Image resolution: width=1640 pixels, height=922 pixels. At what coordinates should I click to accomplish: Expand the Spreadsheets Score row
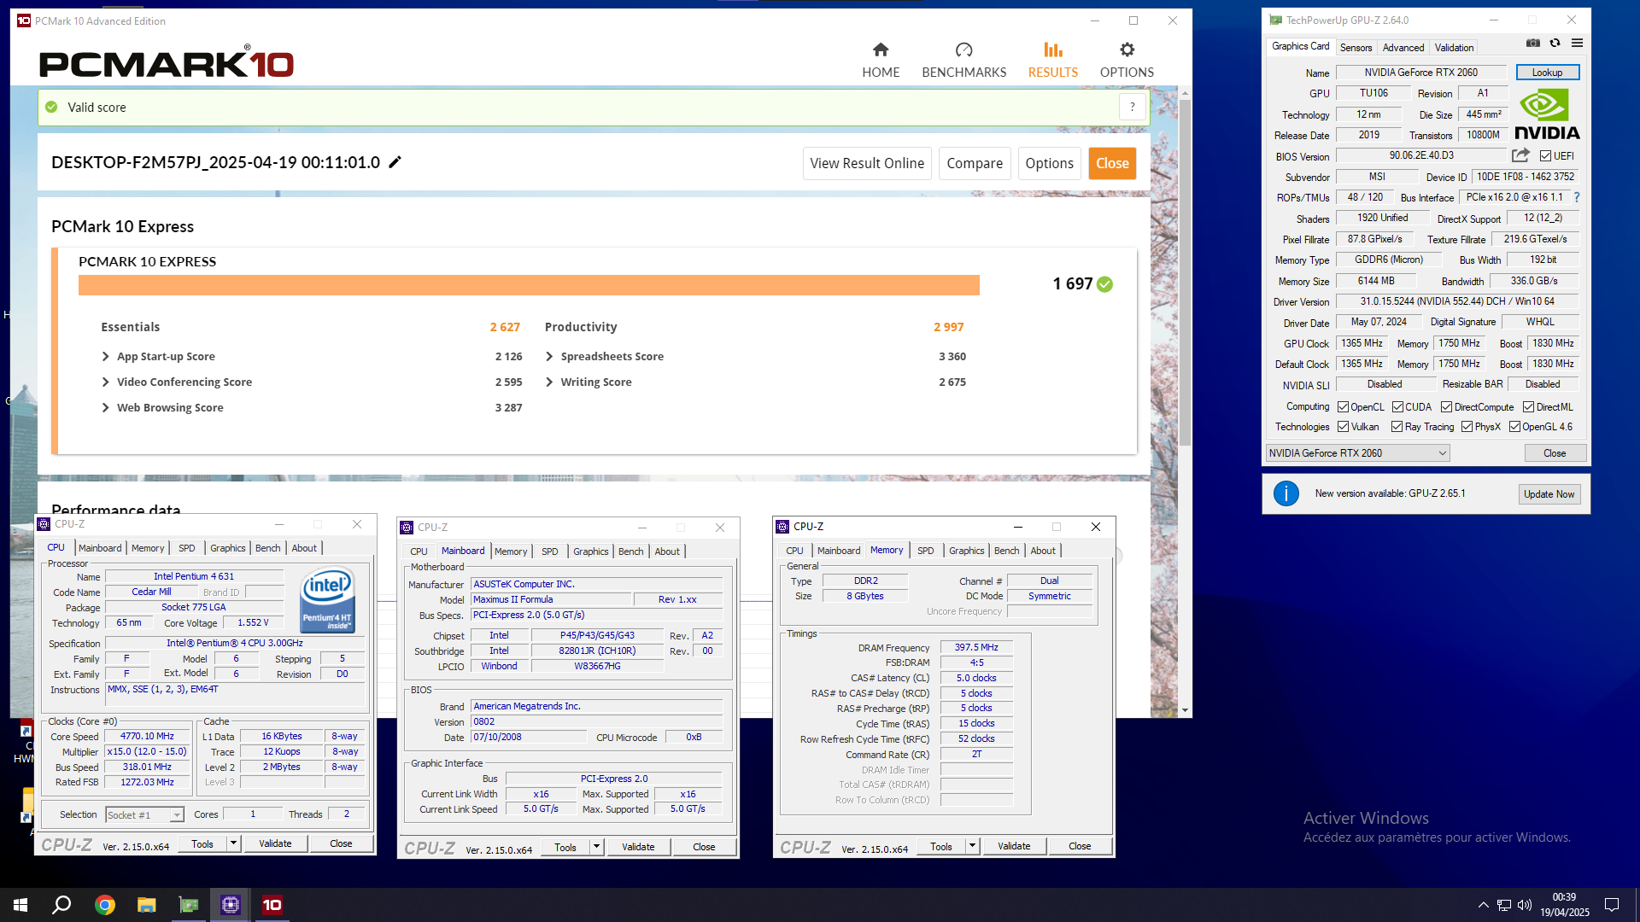coord(549,357)
